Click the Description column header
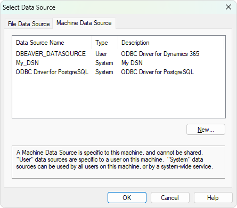 [171, 43]
